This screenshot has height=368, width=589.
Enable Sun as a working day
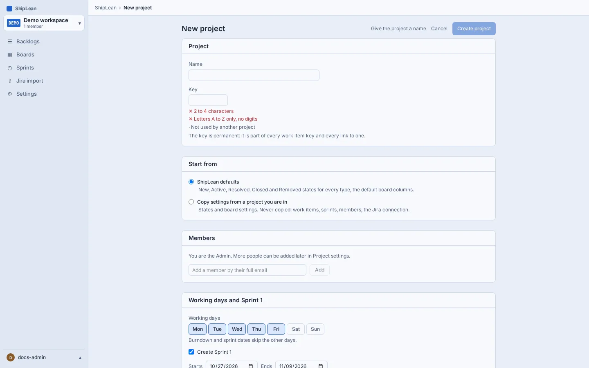click(x=315, y=329)
